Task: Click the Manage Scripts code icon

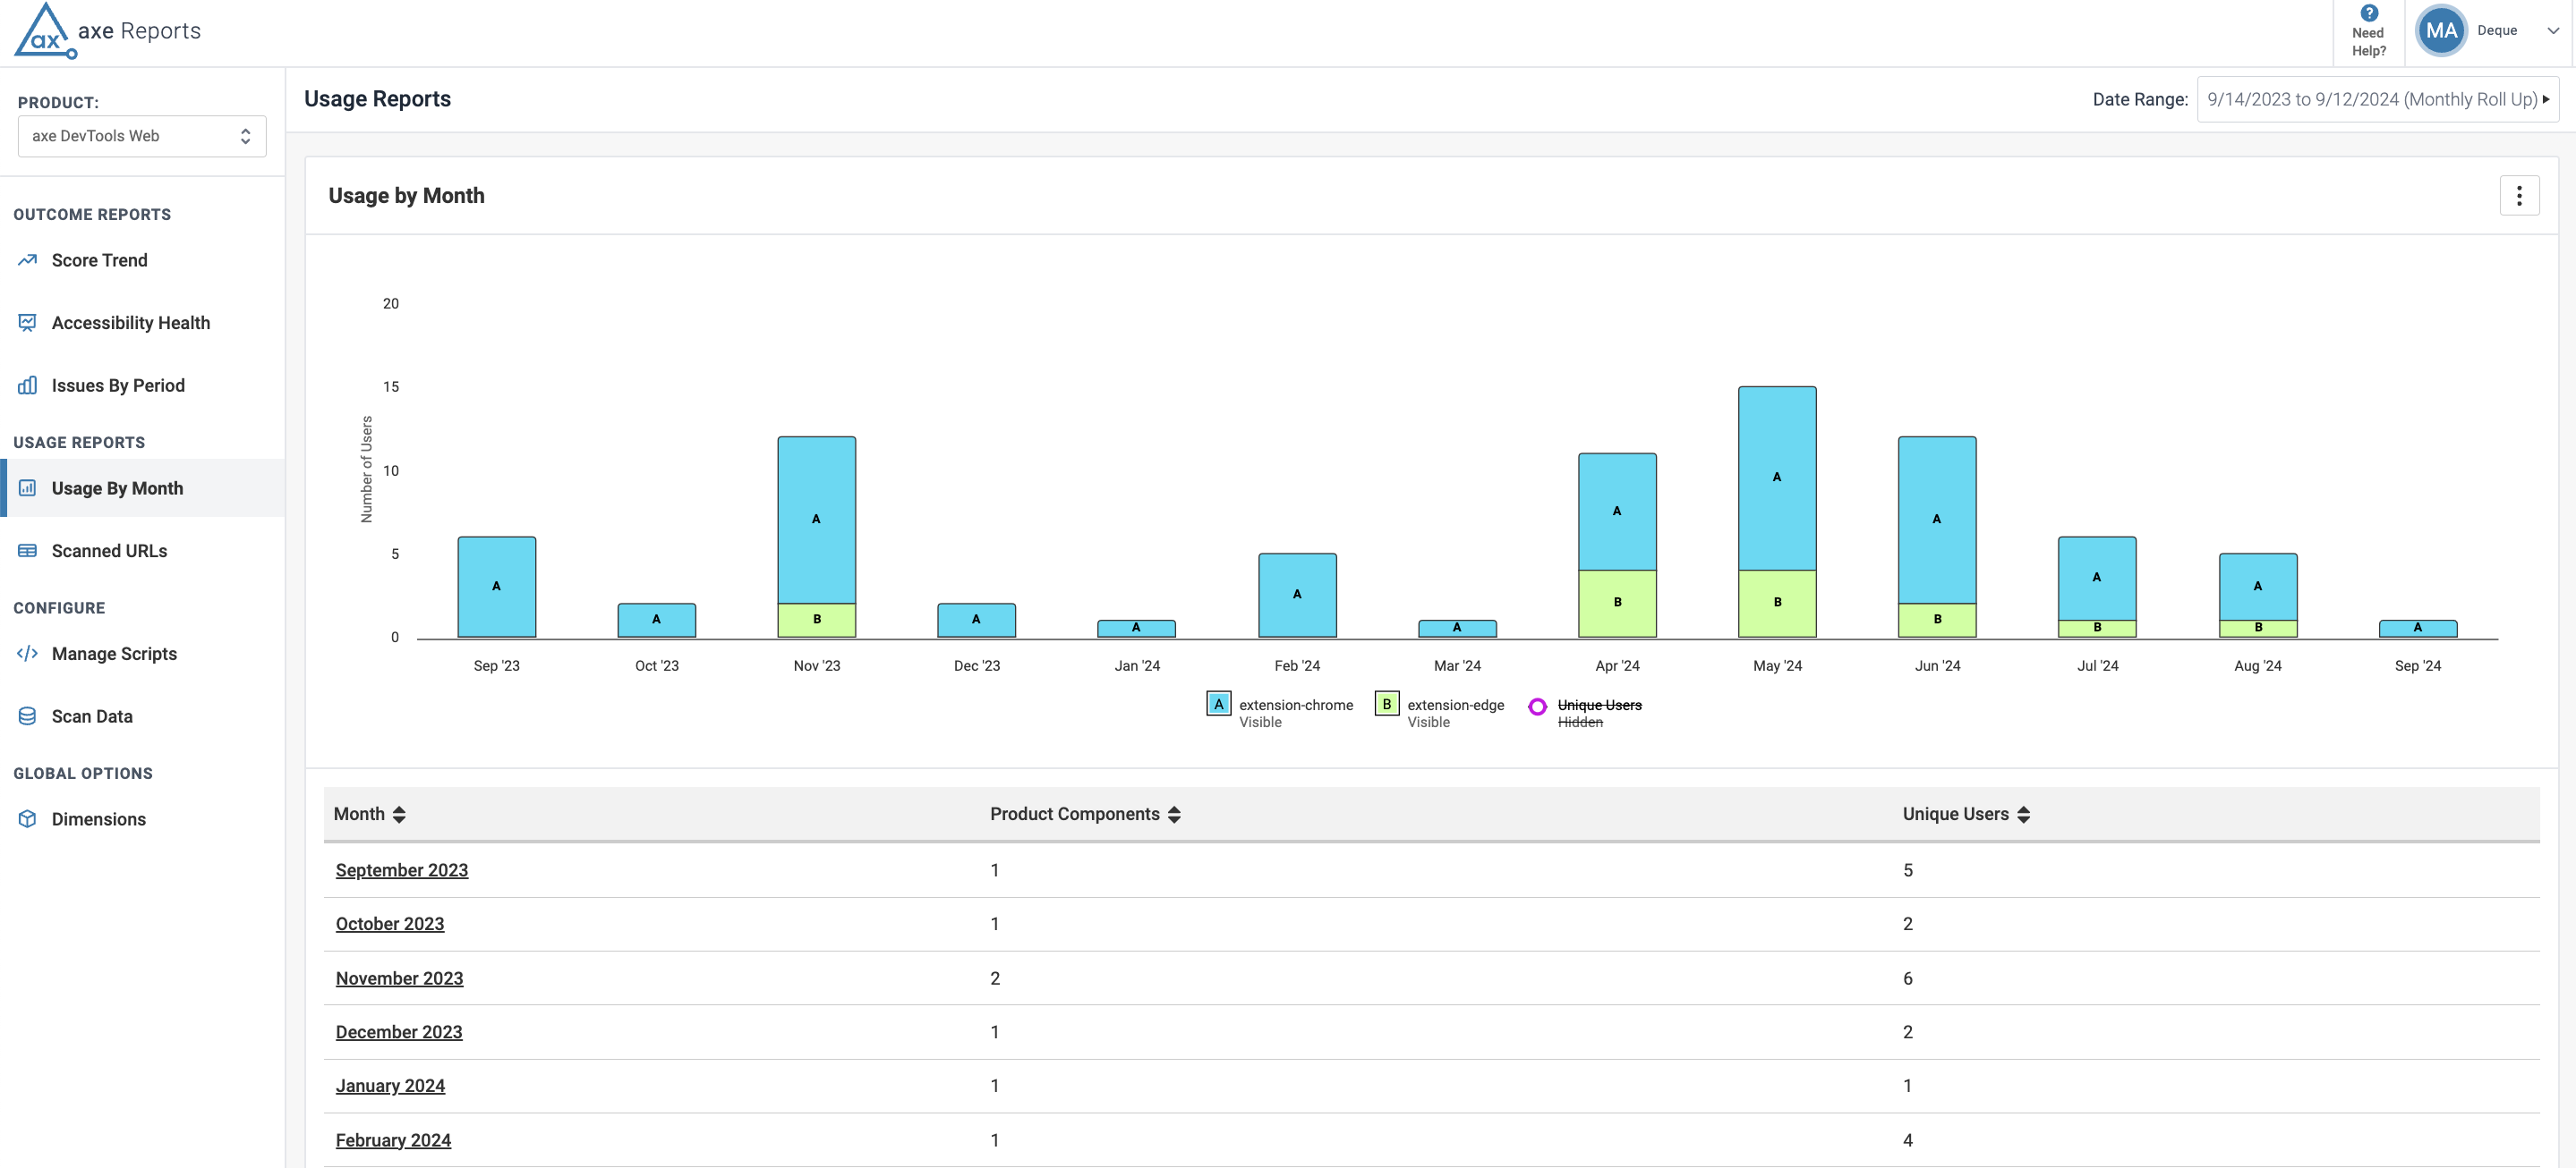Action: tap(27, 654)
